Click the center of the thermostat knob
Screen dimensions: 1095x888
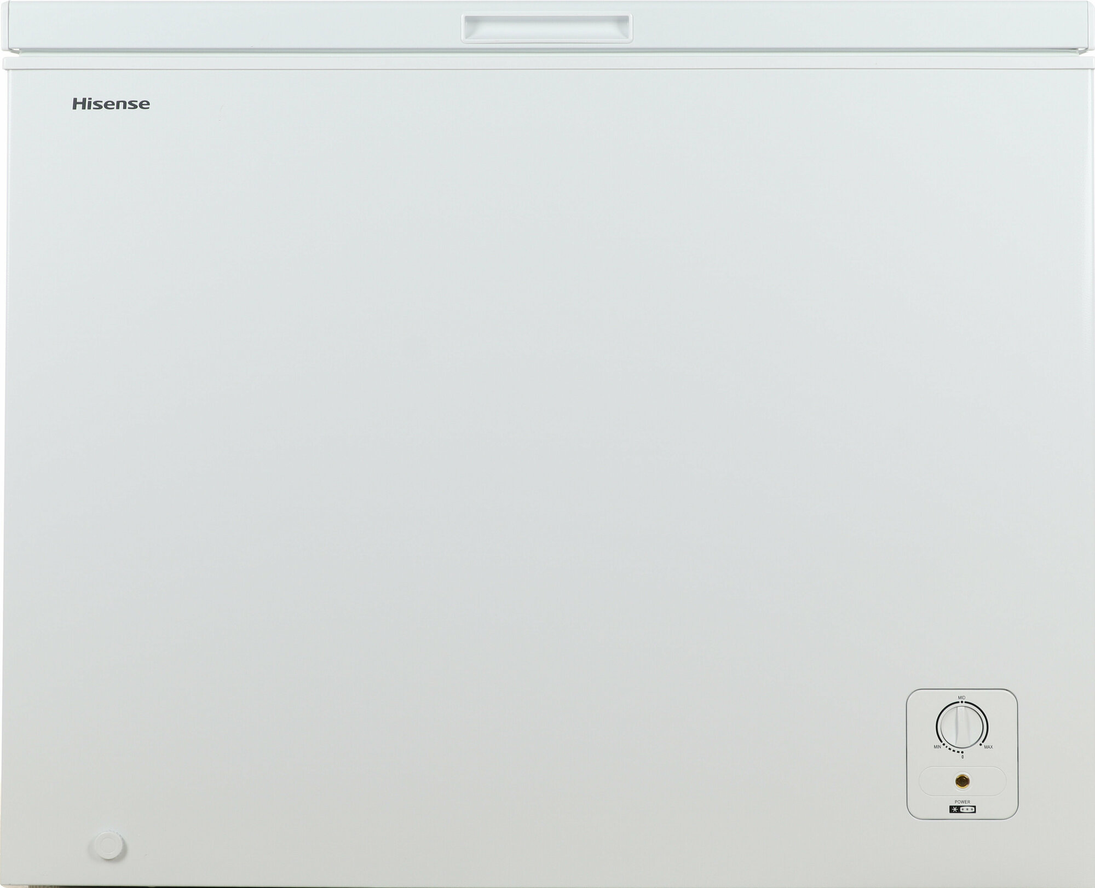pyautogui.click(x=962, y=727)
